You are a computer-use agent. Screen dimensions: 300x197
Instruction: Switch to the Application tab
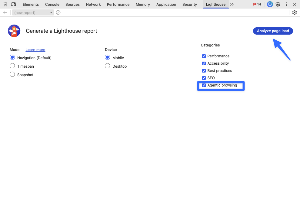click(166, 5)
